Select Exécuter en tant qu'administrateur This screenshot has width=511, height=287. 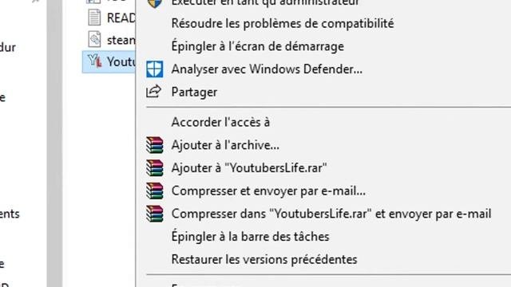[265, 3]
